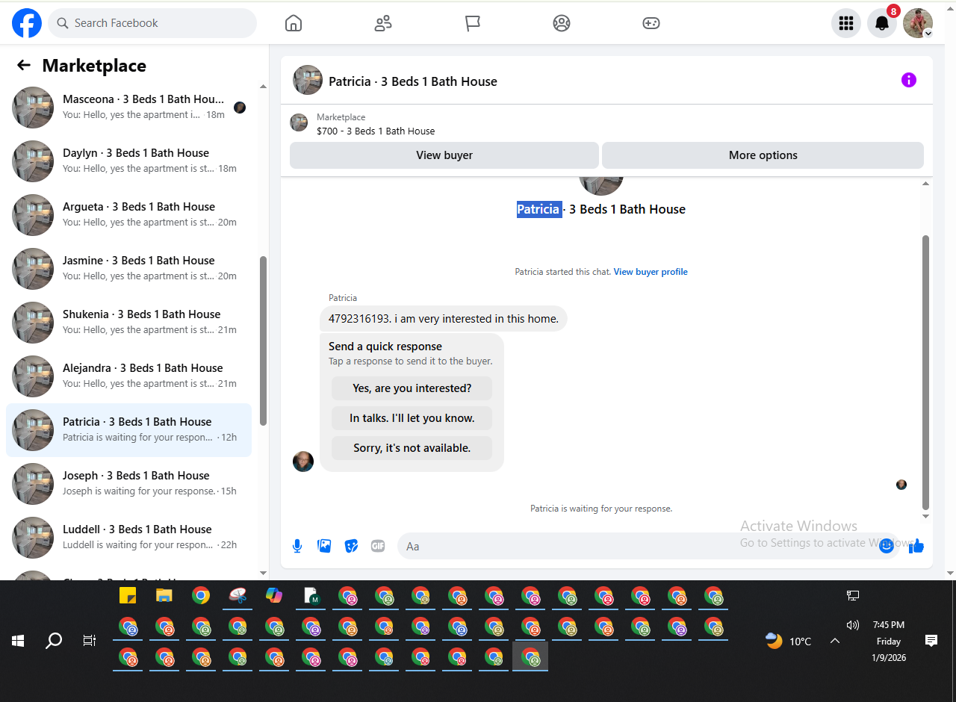Open Alejandra's conversation
Screen dimensions: 956x702
(128, 376)
